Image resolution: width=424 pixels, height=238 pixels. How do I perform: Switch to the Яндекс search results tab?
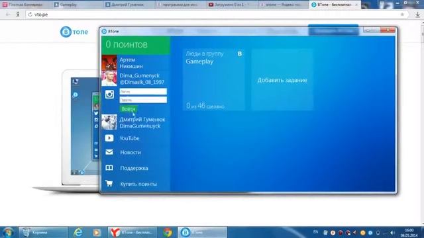pyautogui.click(x=283, y=5)
